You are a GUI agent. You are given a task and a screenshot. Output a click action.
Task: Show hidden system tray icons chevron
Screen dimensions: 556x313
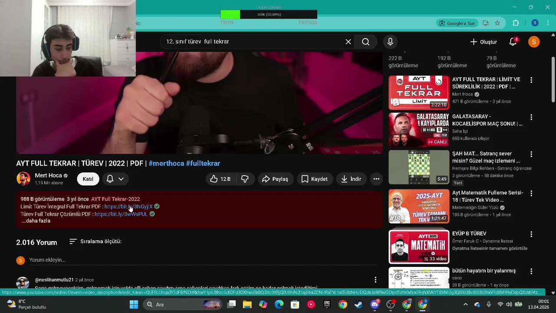point(465,304)
